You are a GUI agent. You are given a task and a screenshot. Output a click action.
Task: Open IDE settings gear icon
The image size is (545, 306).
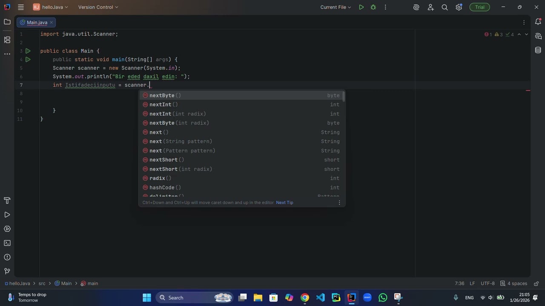coord(459,7)
